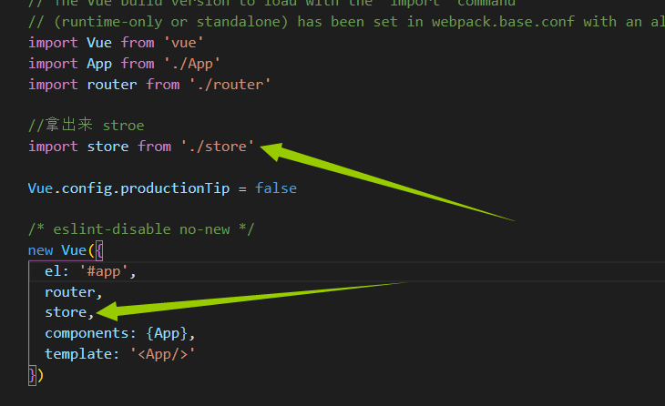Click the line "components: {App},"
The image size is (665, 406).
tap(120, 333)
